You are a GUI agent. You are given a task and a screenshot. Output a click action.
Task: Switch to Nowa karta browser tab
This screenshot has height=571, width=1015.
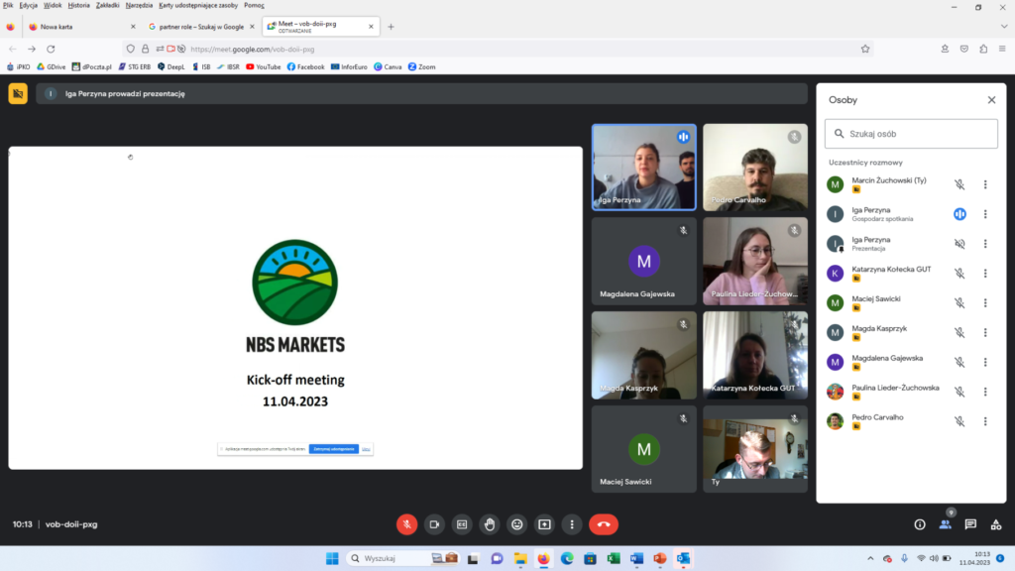click(81, 27)
